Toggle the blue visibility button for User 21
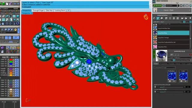This screenshot has height=108, width=192. 16,80
